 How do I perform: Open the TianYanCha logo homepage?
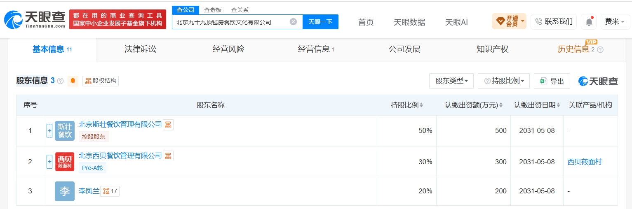(35, 19)
